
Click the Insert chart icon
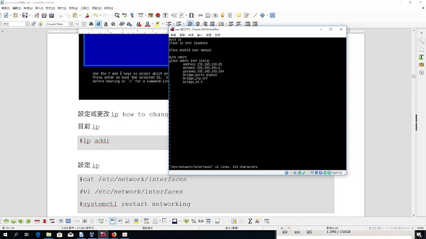pos(158,15)
